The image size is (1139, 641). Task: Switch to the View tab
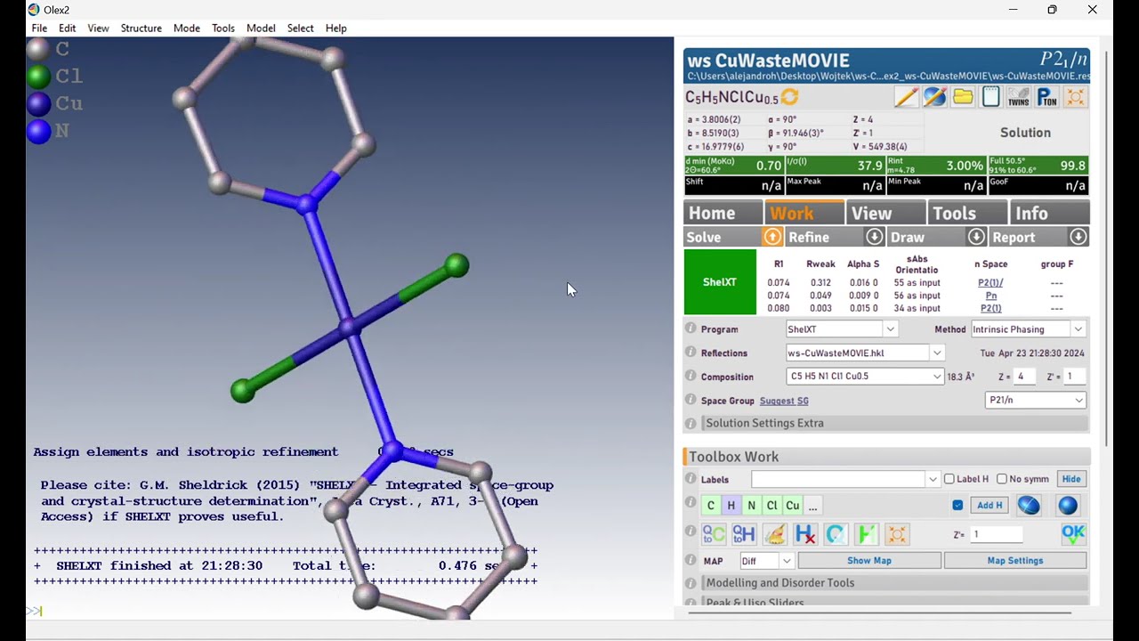[x=885, y=213]
